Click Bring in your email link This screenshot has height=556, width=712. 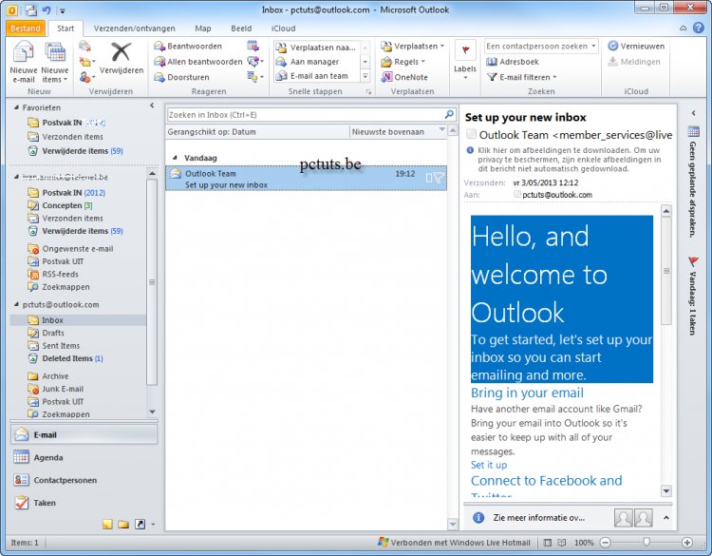tap(527, 393)
